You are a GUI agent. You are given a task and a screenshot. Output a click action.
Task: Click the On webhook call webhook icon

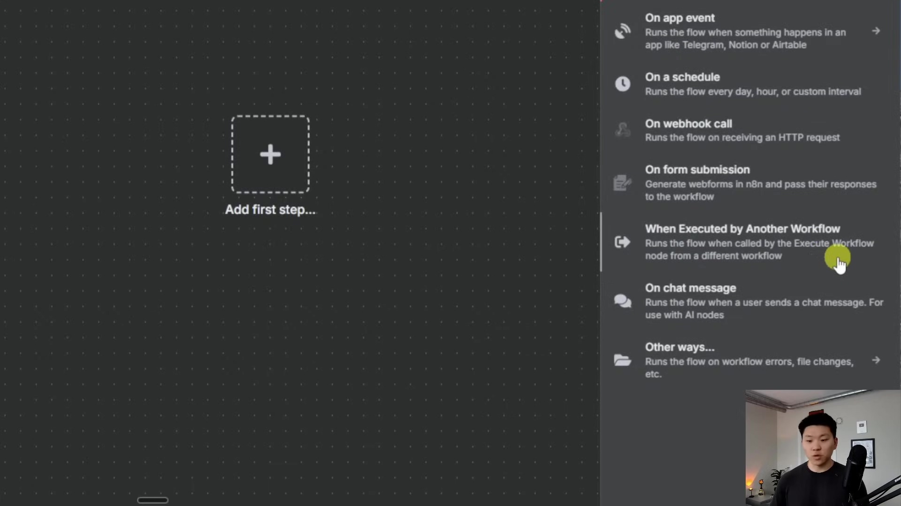(623, 130)
